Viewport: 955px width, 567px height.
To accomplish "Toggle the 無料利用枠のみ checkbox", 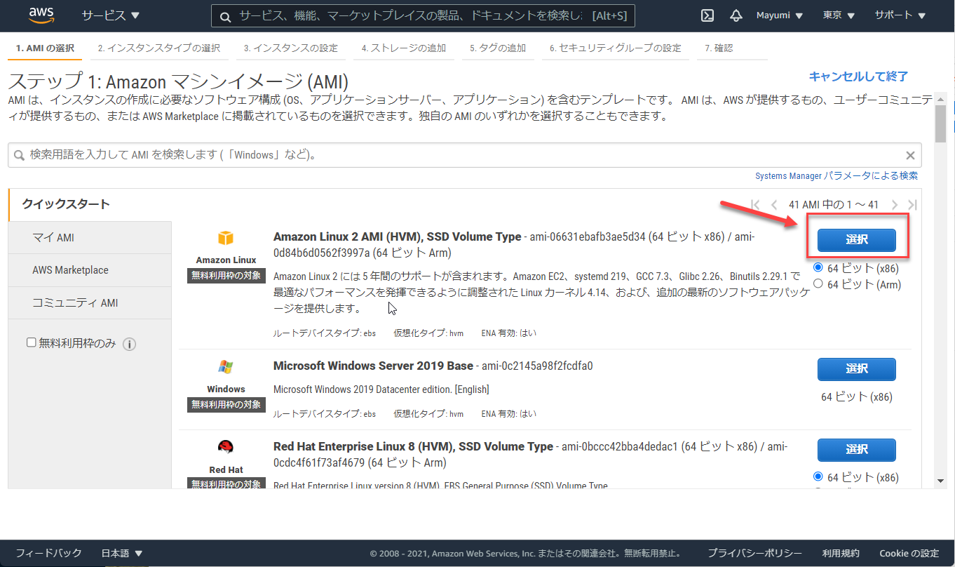I will point(31,342).
